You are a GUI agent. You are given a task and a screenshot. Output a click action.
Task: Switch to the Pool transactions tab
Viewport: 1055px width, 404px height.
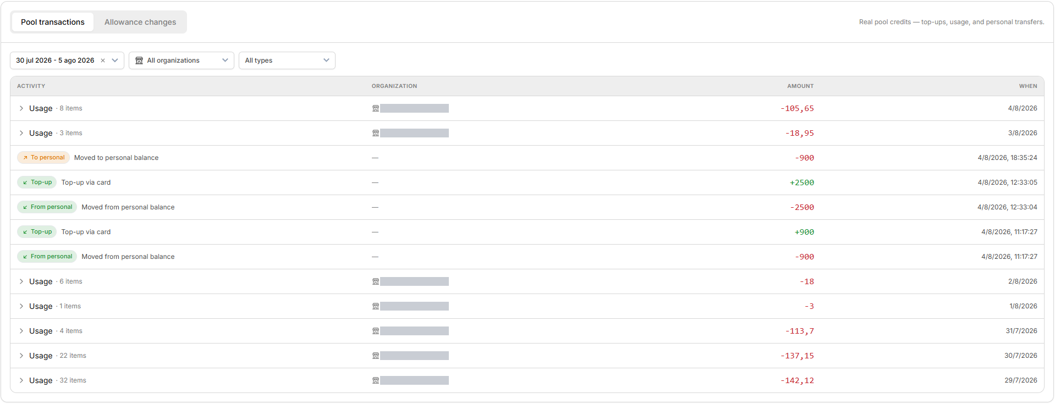53,22
